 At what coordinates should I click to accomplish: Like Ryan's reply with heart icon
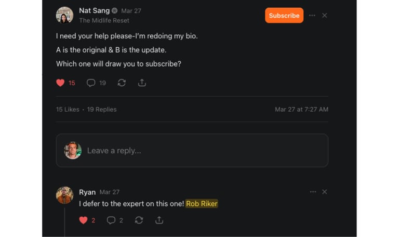[x=83, y=220]
